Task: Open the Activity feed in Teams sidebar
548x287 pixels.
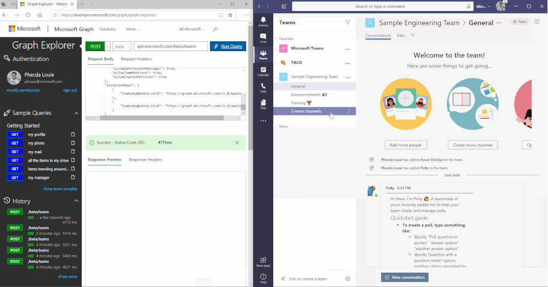Action: 263,21
